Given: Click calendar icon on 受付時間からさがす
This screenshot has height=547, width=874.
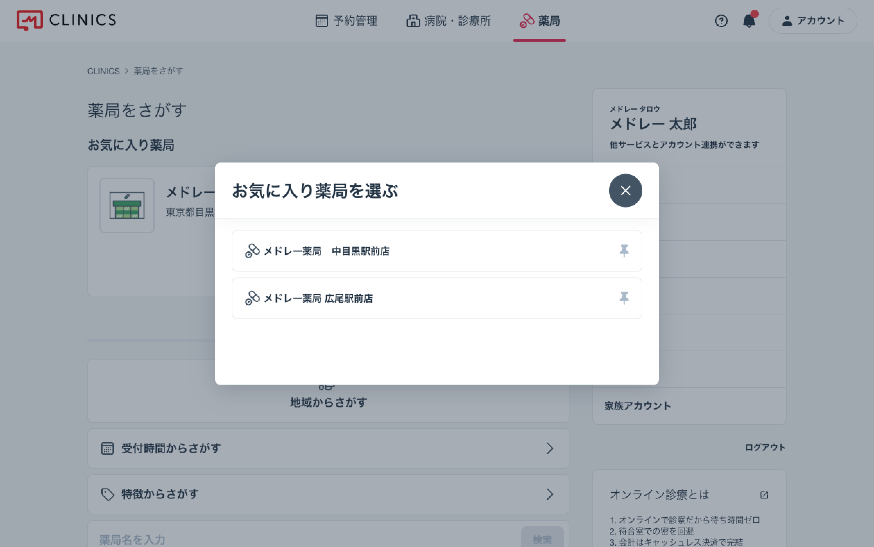Looking at the screenshot, I should click(x=108, y=448).
